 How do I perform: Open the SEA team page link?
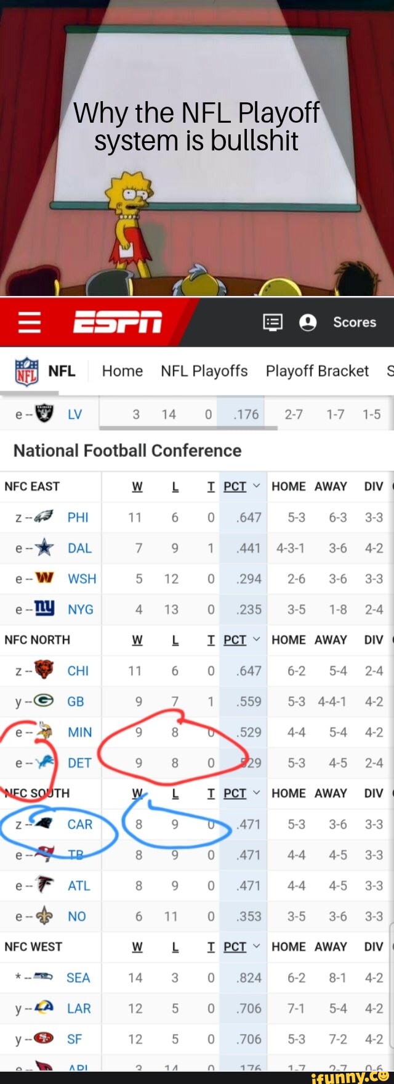78,977
